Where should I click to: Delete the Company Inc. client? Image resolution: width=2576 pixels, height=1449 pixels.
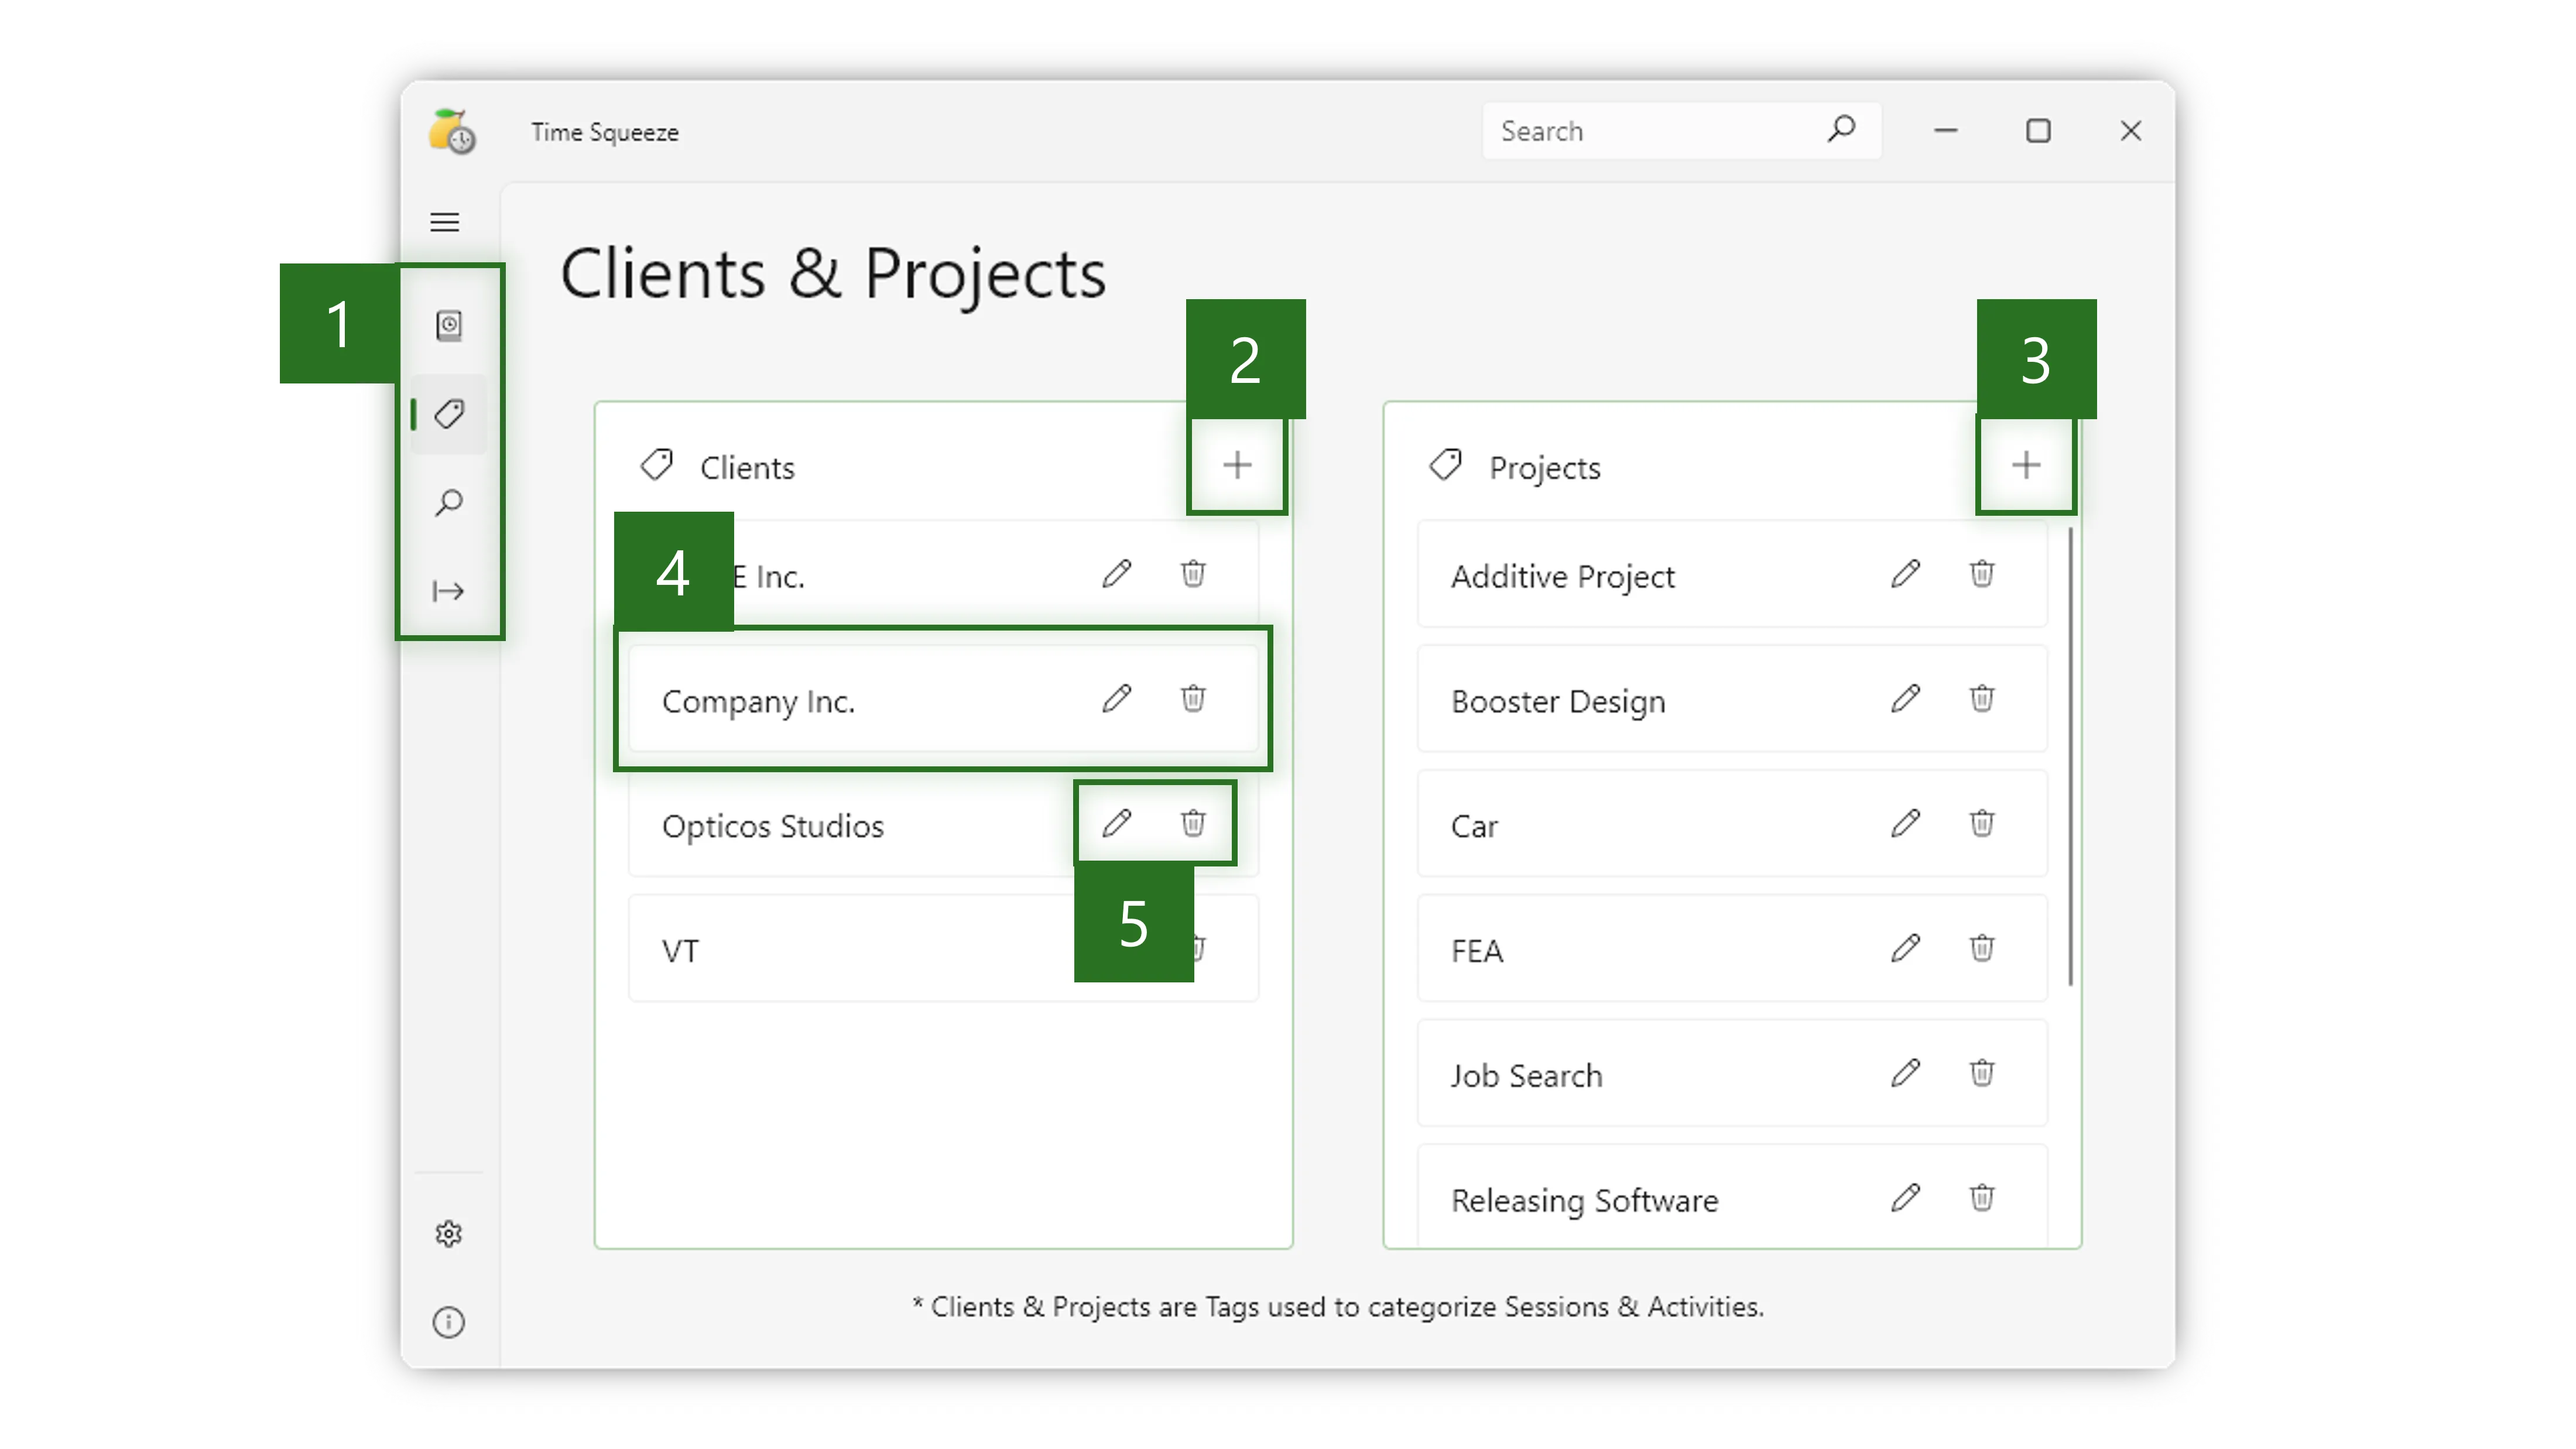pos(1193,698)
